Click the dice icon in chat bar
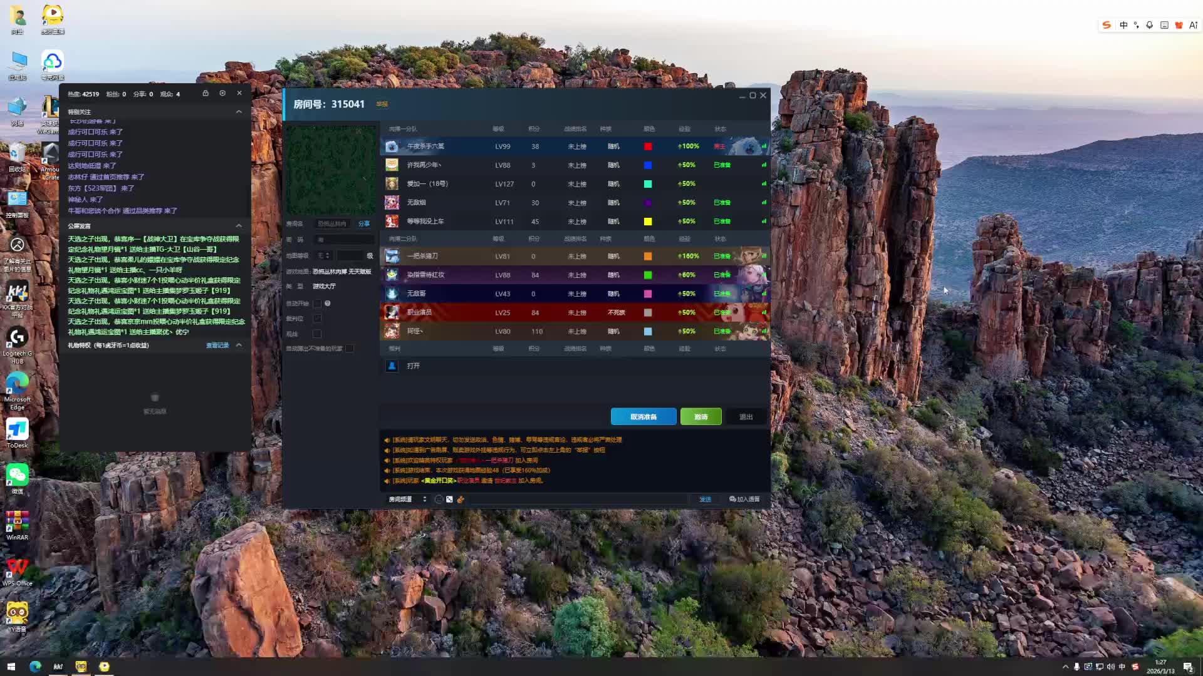1203x676 pixels. 449,499
